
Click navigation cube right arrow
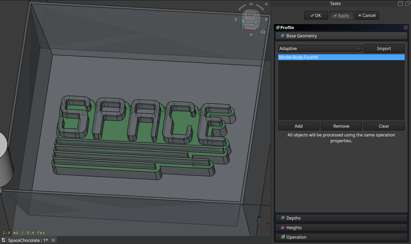click(x=267, y=19)
